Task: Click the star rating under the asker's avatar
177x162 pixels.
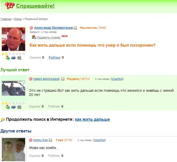Action: tap(13, 54)
